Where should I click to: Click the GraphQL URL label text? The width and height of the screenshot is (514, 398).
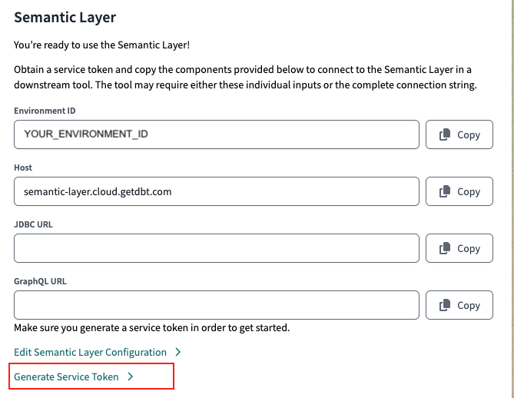click(40, 281)
